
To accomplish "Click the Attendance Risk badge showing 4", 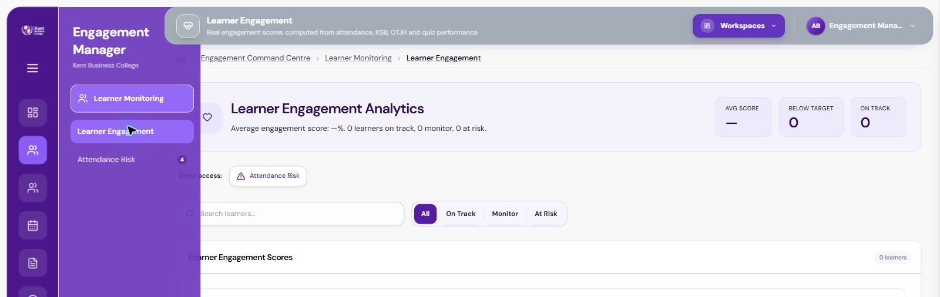I will point(182,160).
